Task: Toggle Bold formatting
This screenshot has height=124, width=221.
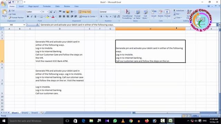Action: pos(28,17)
